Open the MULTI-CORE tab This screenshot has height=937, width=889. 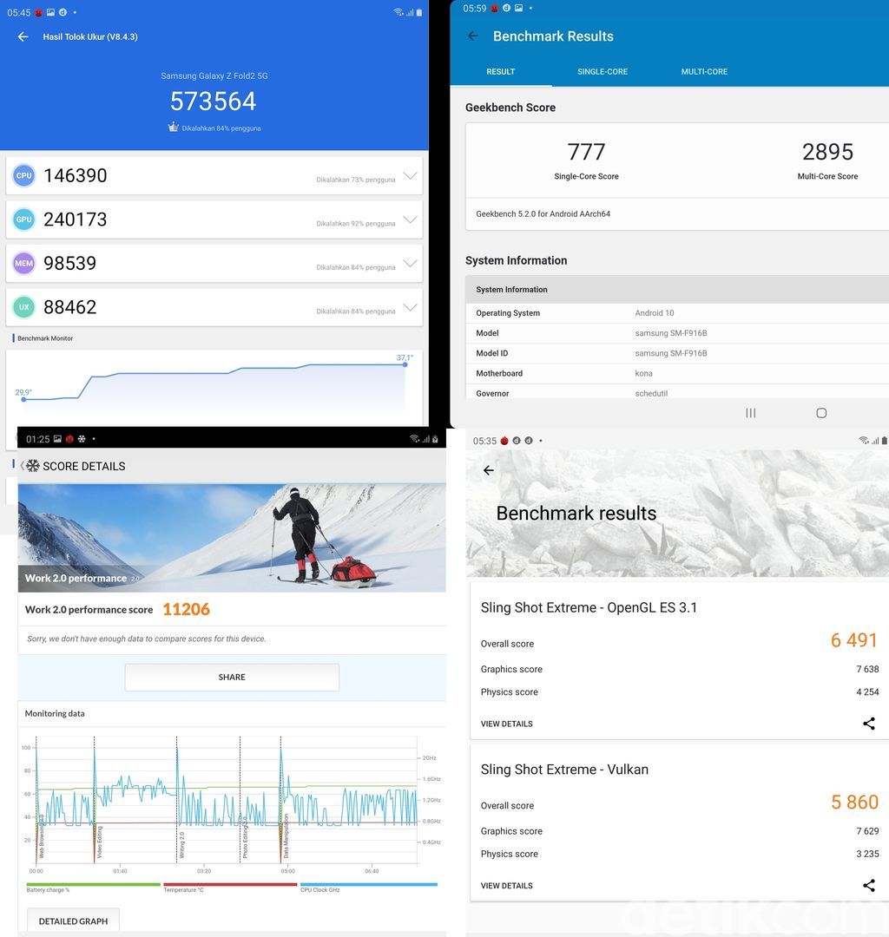tap(704, 72)
